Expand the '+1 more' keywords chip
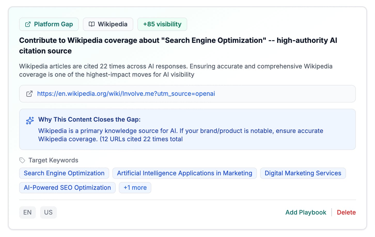 click(135, 188)
